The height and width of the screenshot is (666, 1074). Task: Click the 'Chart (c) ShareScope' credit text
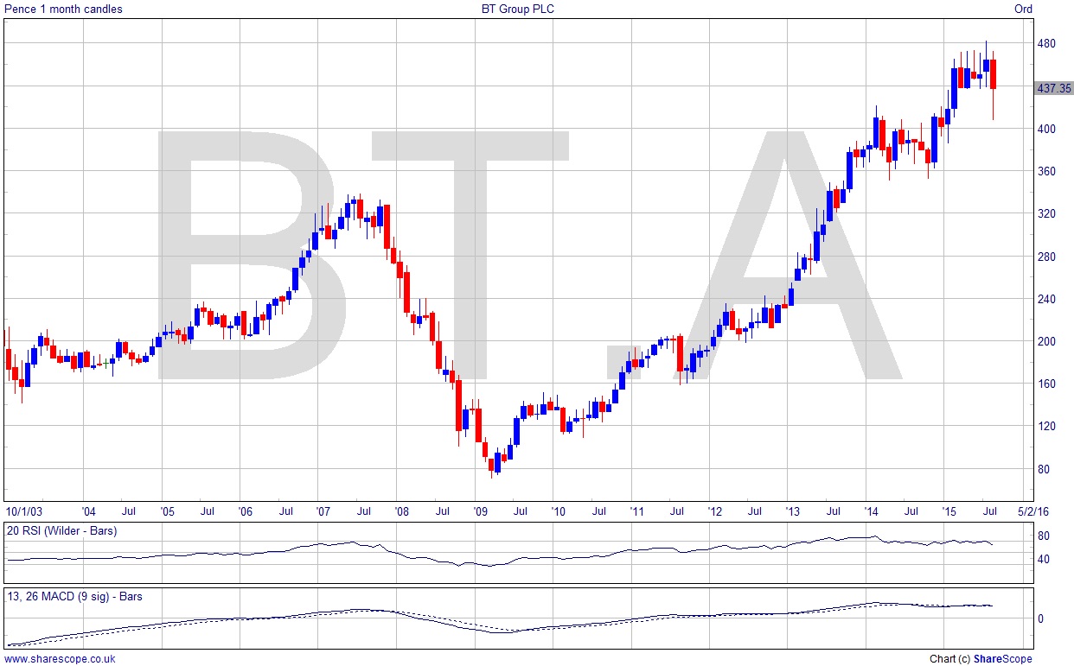coord(981,659)
